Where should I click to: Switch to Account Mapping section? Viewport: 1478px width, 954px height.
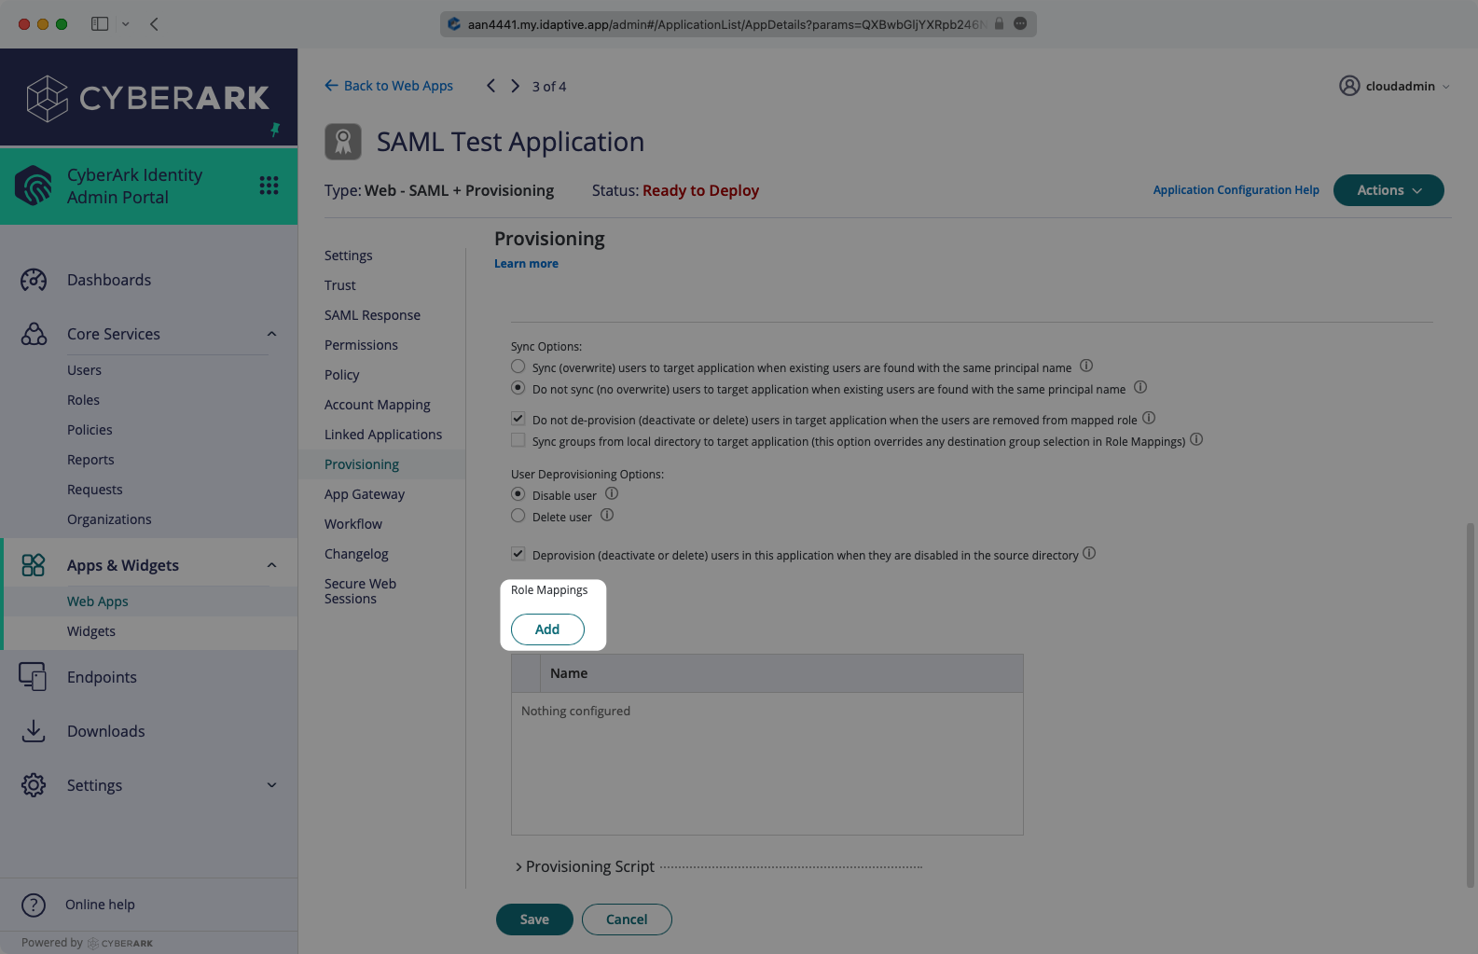tap(377, 405)
